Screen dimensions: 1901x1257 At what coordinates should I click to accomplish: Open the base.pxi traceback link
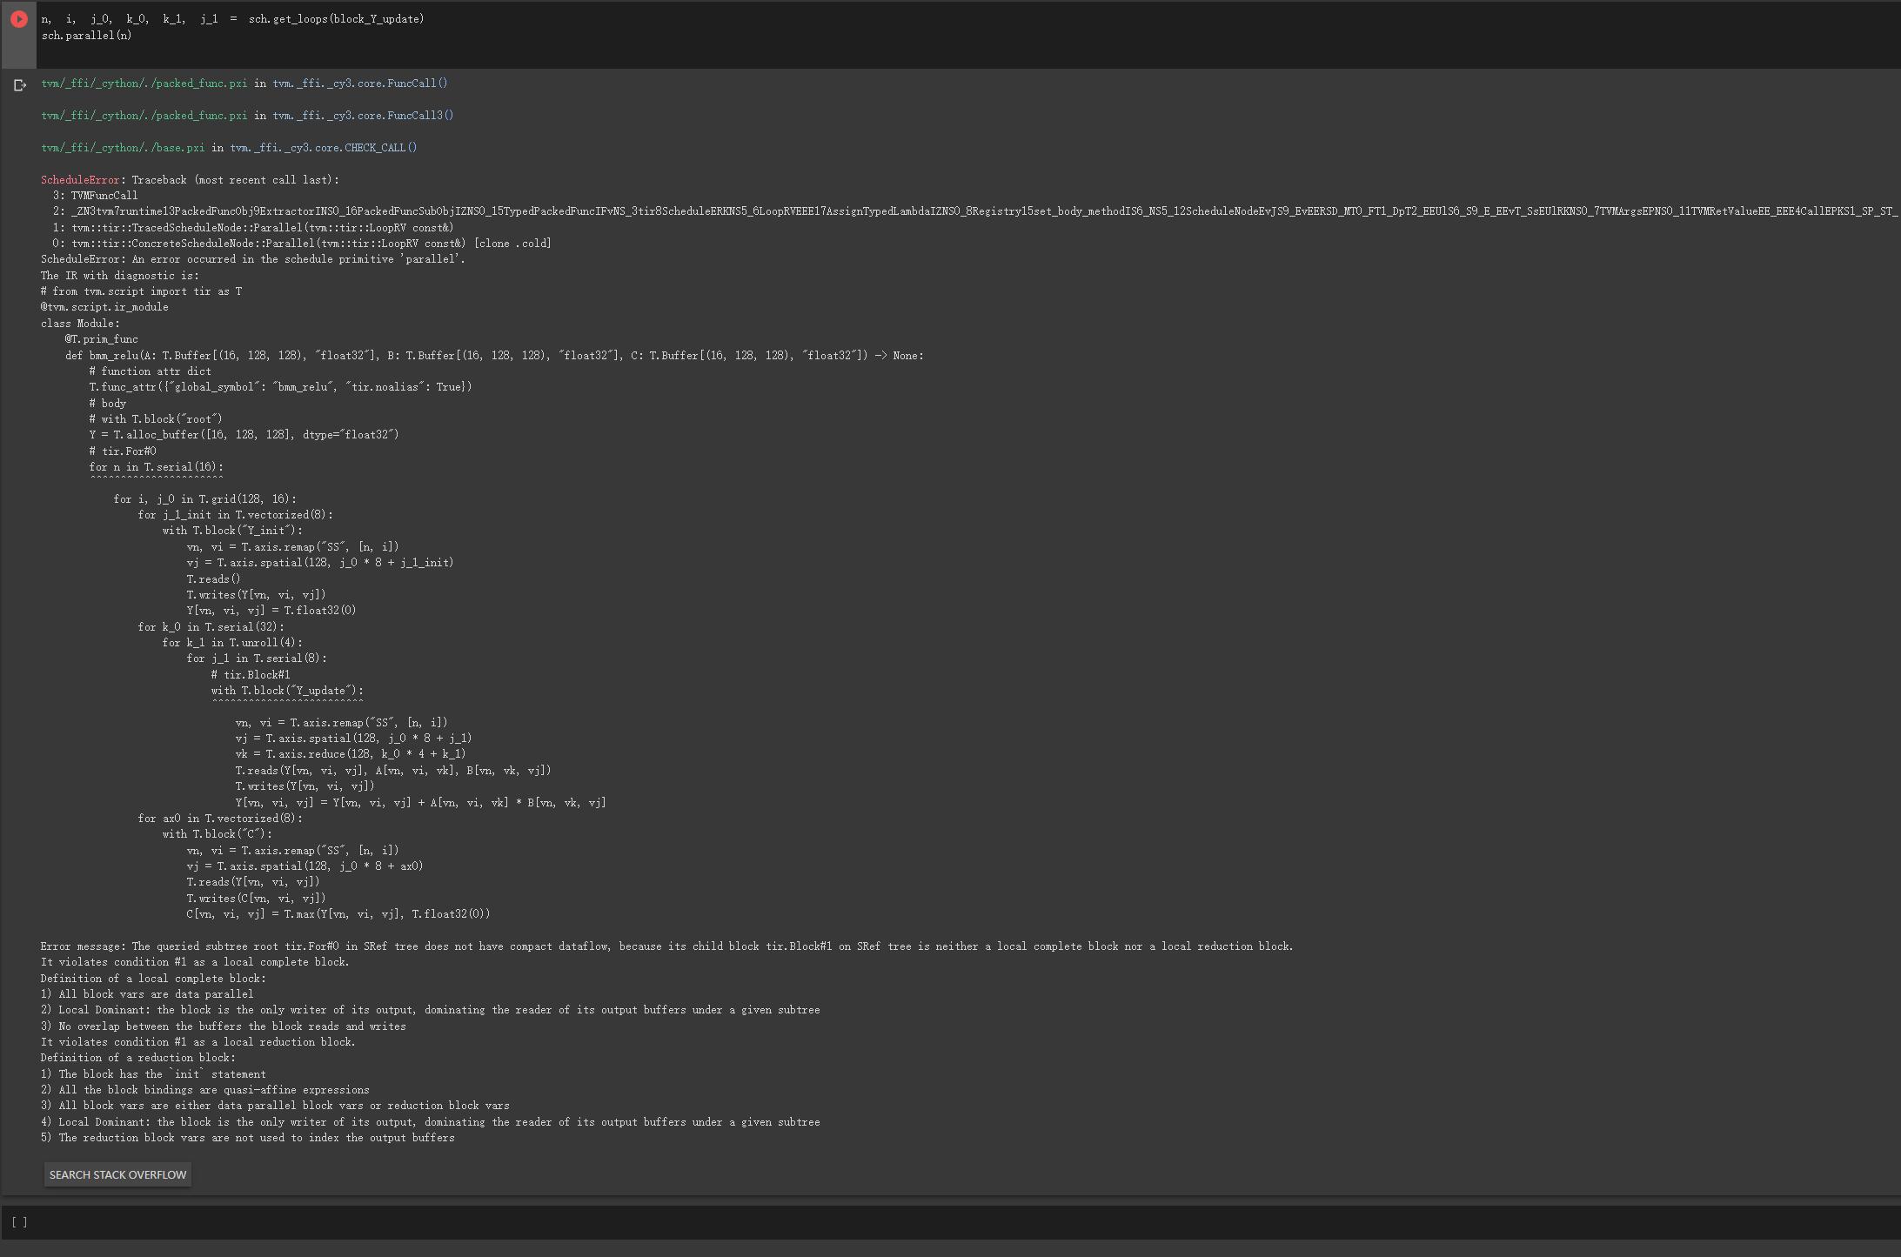click(x=123, y=148)
